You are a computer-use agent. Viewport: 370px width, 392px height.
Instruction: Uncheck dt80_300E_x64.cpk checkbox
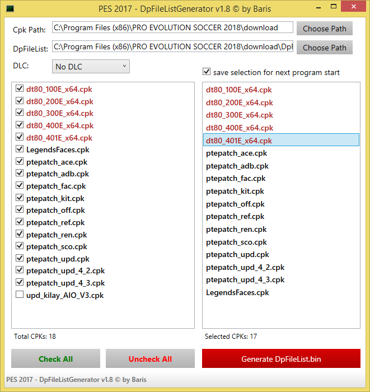[20, 113]
